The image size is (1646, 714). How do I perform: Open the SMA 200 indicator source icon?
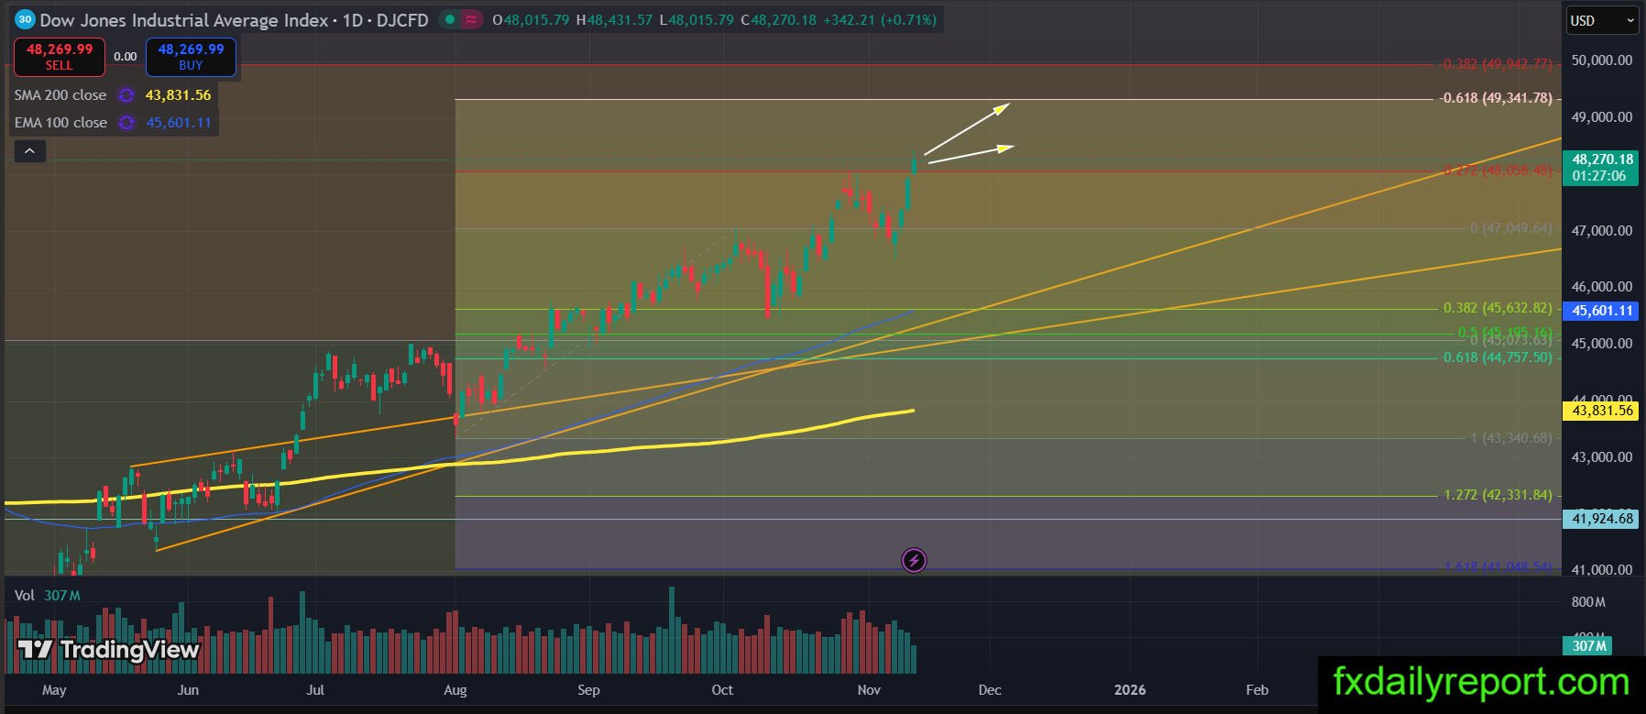[126, 95]
